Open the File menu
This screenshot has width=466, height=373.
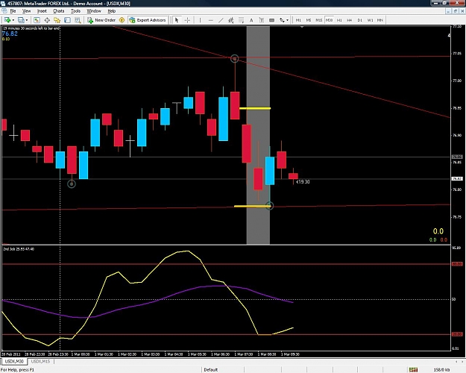click(13, 11)
